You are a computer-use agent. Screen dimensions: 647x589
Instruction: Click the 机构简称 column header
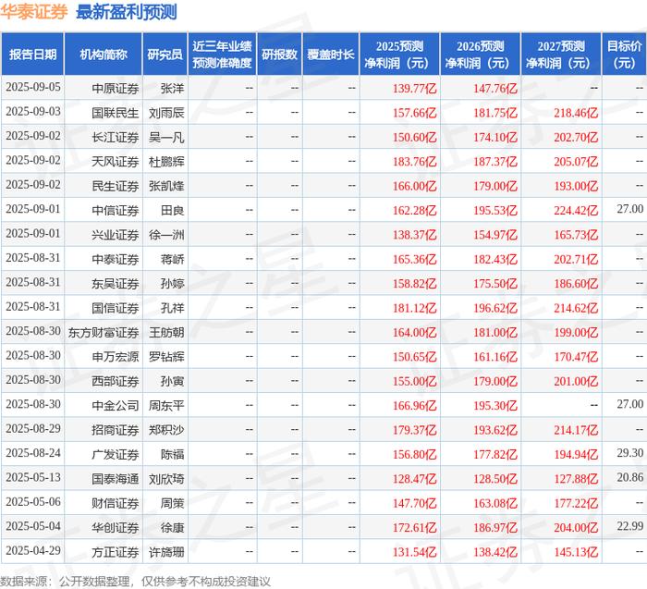104,54
